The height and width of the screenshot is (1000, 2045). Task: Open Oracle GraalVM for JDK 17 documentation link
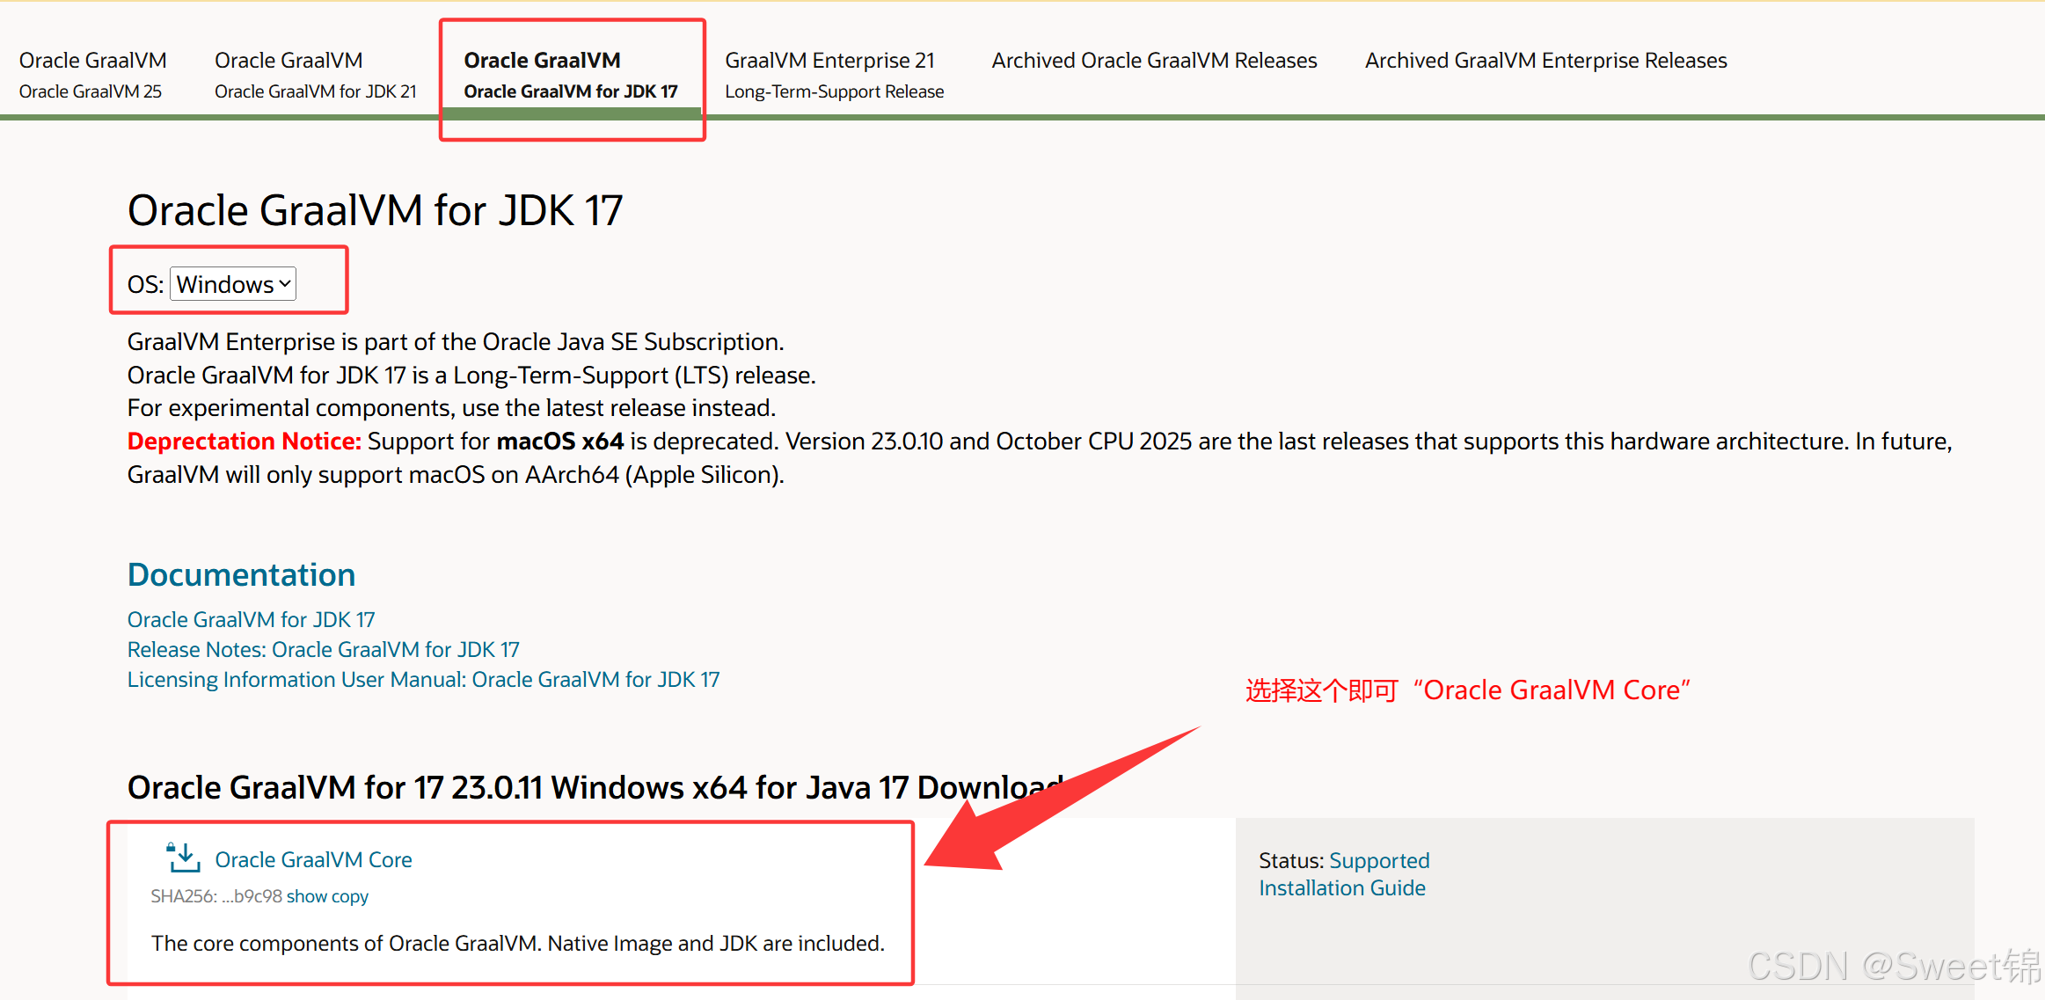(251, 619)
